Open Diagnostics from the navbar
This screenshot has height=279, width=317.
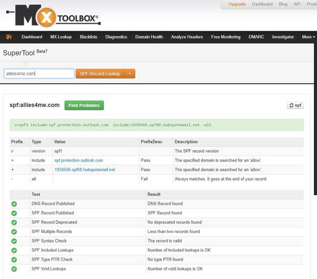pos(116,37)
